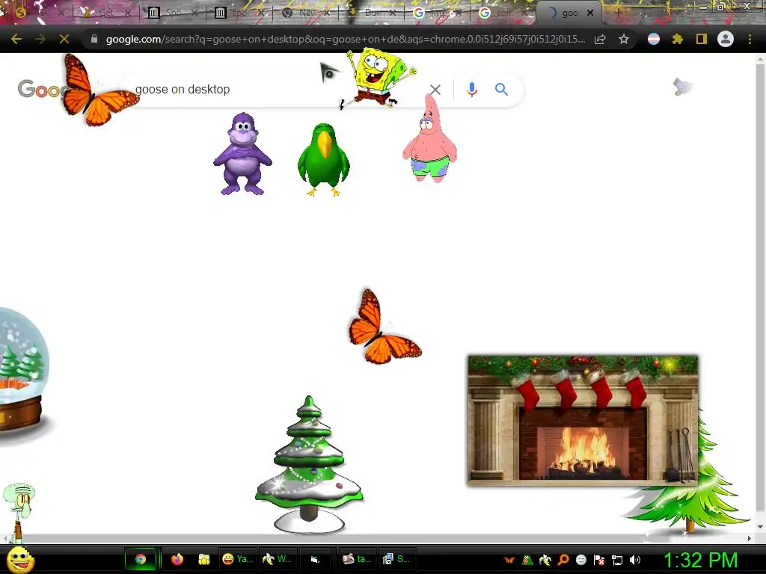Click the banana tray icon

pyautogui.click(x=545, y=561)
